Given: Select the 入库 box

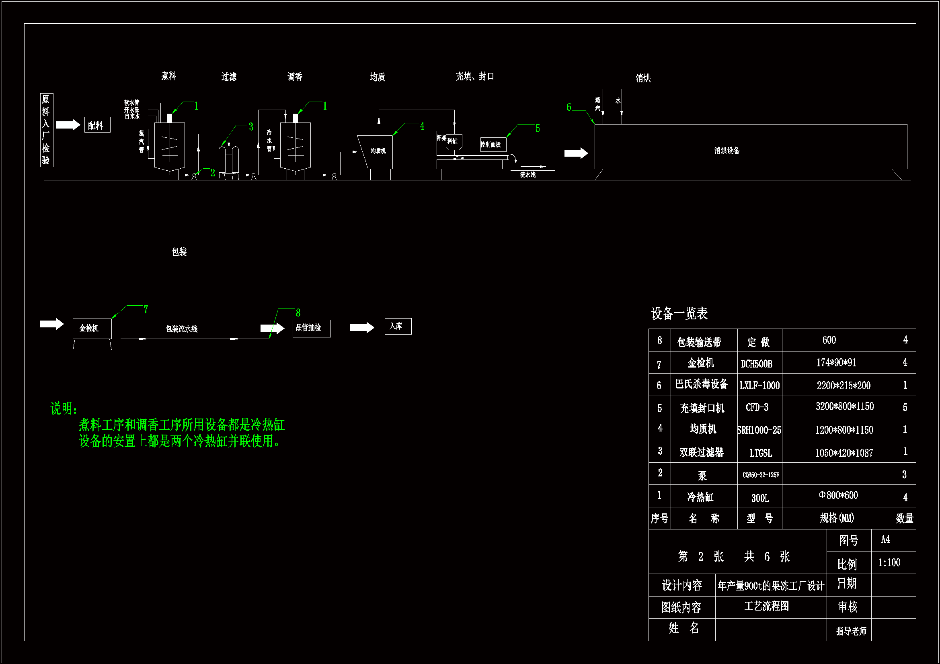Looking at the screenshot, I should (398, 327).
